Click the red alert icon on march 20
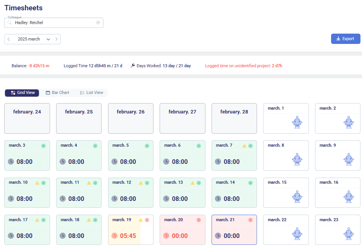Screen dimensions: 362x246 (x=199, y=220)
